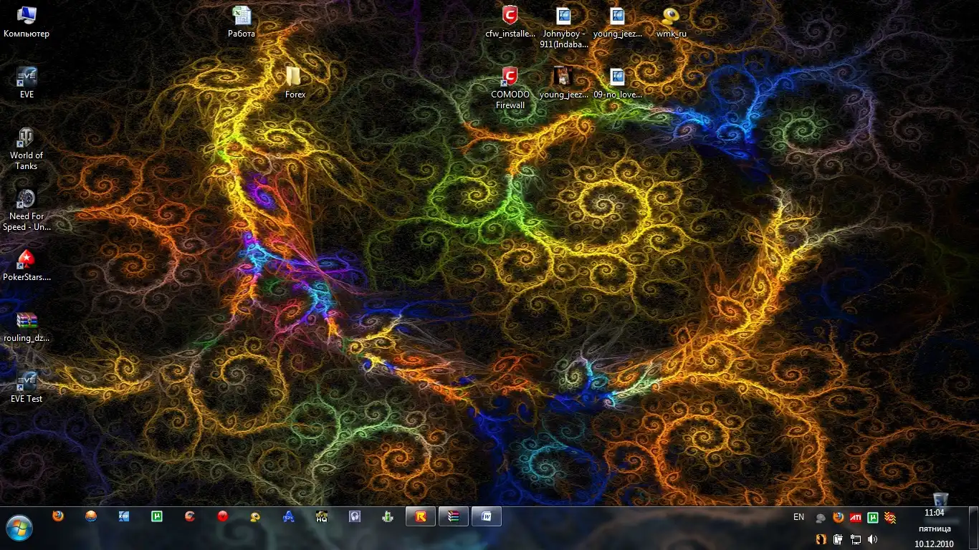Select the wmk_ru desktop icon
Viewport: 979px width, 550px height.
coord(671,16)
